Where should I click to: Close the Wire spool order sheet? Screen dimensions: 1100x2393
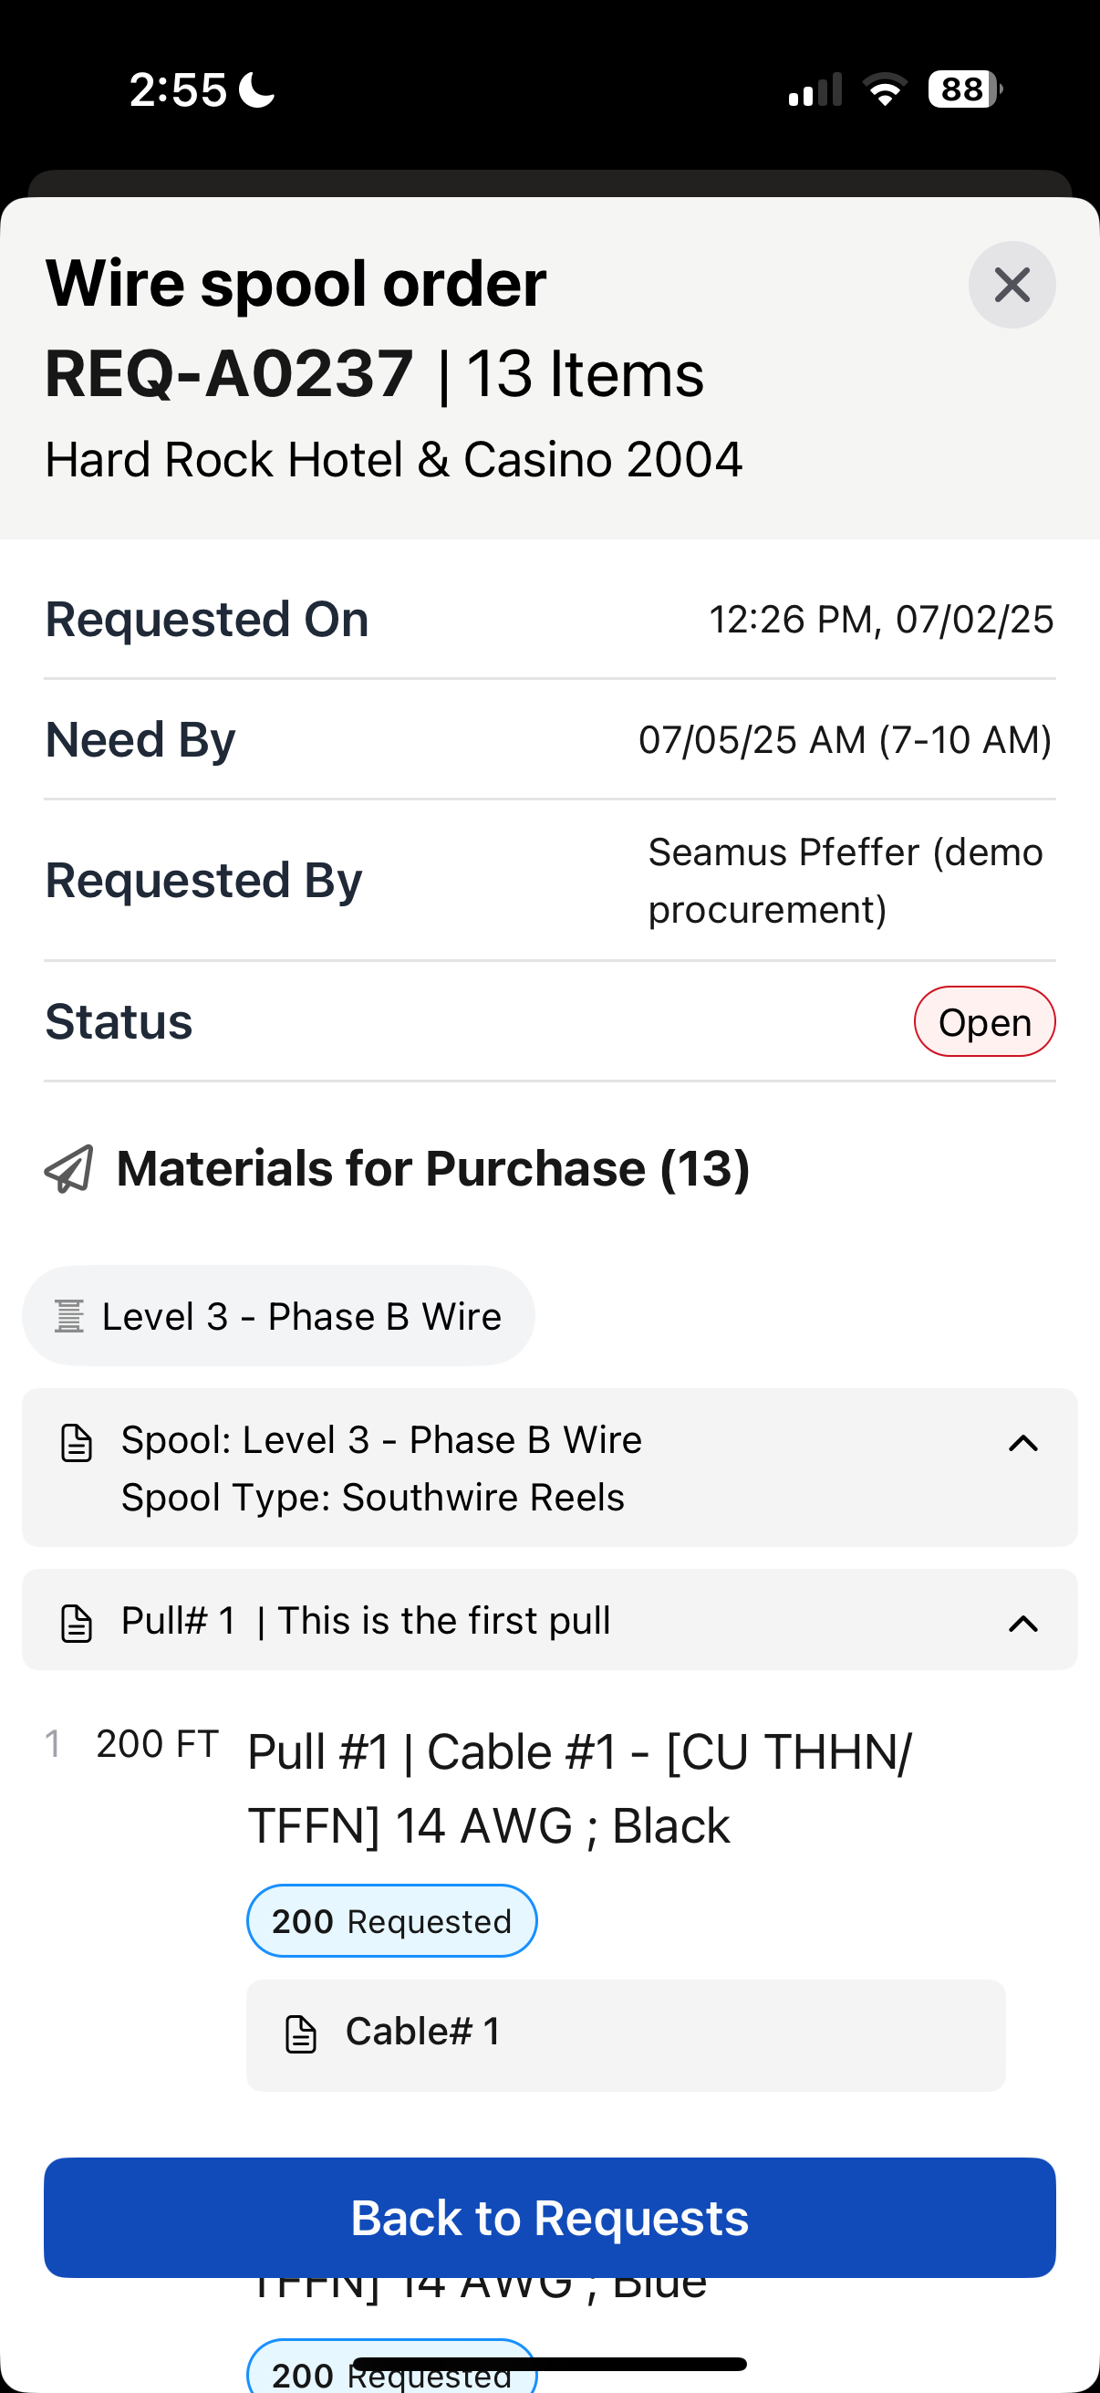pyautogui.click(x=1011, y=285)
